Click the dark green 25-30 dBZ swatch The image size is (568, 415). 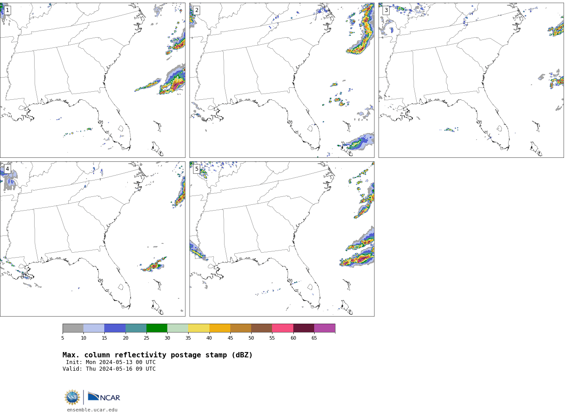point(157,328)
